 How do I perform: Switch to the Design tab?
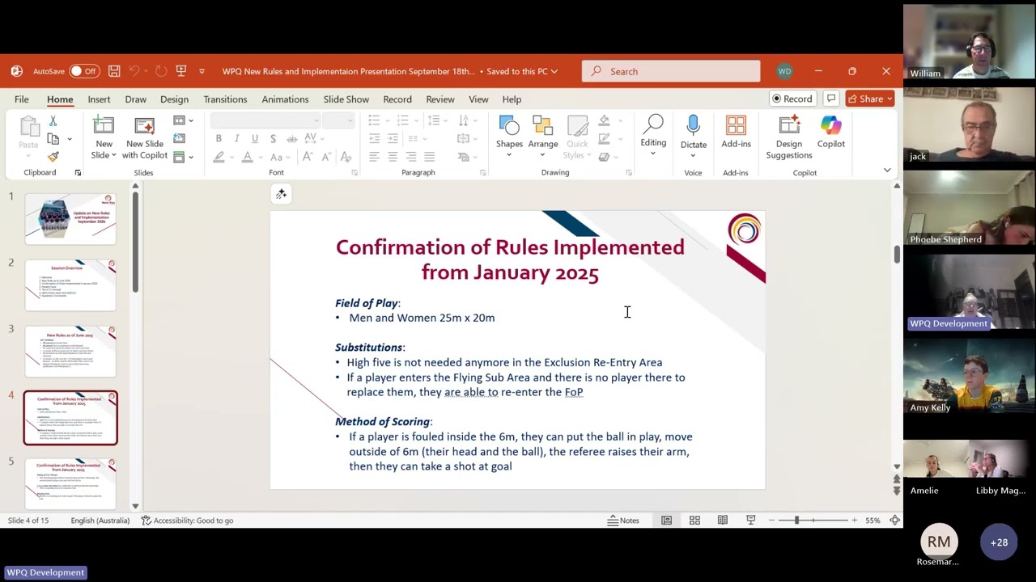tap(174, 99)
